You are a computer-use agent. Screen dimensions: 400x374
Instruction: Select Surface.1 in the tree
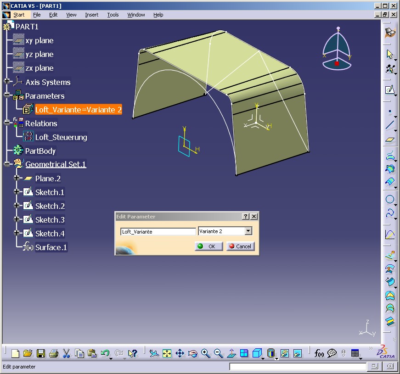click(x=51, y=247)
